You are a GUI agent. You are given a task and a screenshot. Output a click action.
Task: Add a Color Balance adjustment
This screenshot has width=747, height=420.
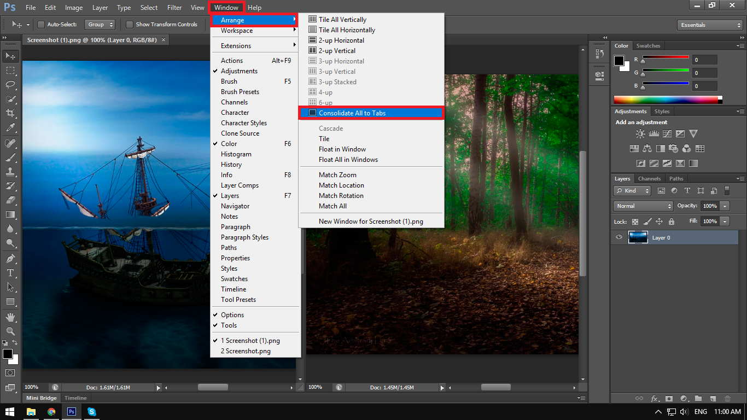click(x=647, y=148)
